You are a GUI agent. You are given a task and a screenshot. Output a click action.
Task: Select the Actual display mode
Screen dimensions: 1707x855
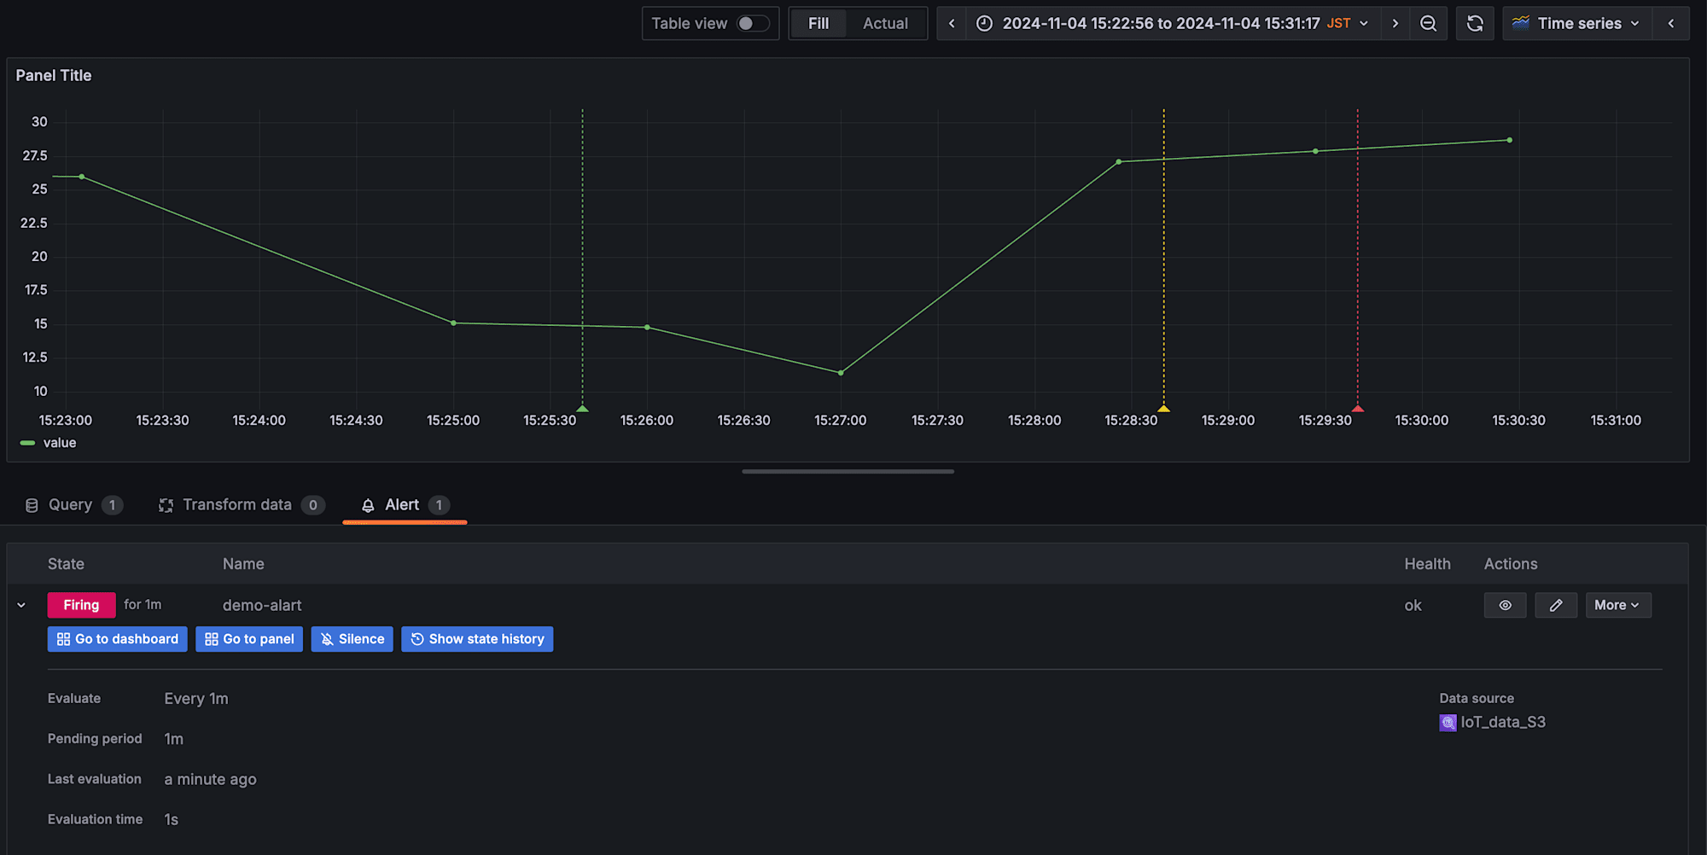coord(885,23)
